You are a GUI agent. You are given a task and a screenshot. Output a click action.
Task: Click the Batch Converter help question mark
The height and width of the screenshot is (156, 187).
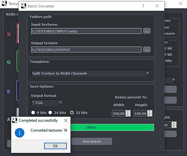point(143,6)
